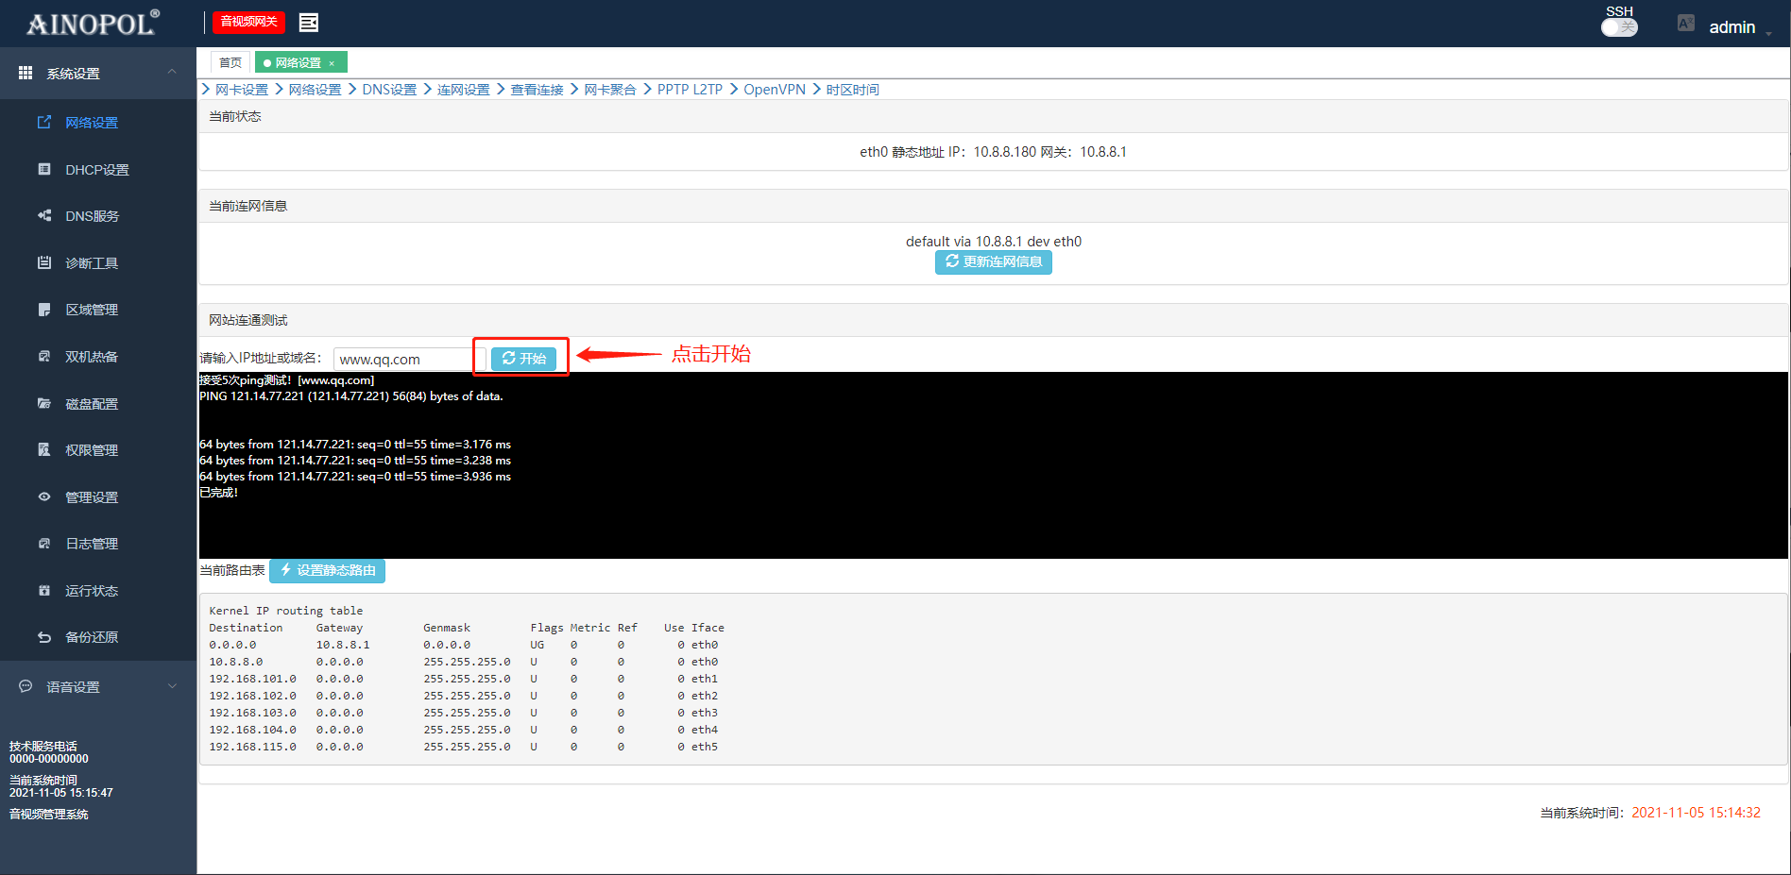
Task: Click the DNS服务 sidebar icon
Action: tap(44, 215)
